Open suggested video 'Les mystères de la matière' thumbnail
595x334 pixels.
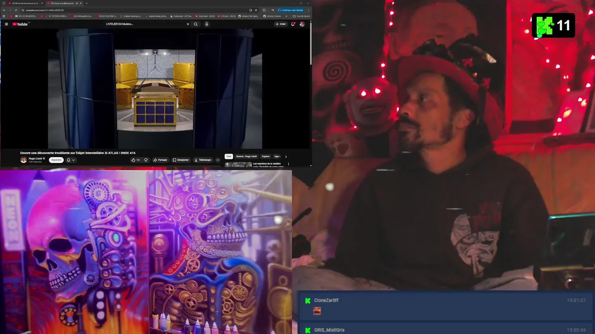pyautogui.click(x=238, y=164)
